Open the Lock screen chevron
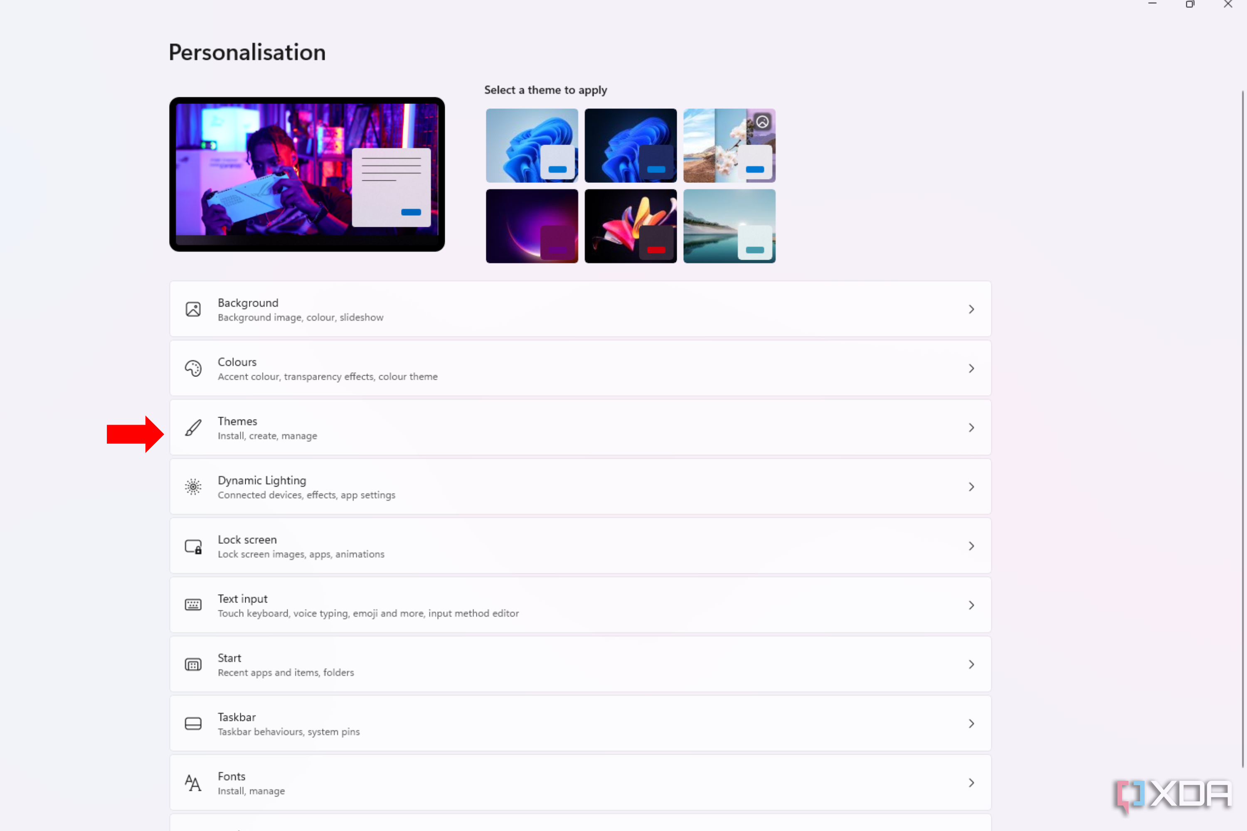 point(972,546)
